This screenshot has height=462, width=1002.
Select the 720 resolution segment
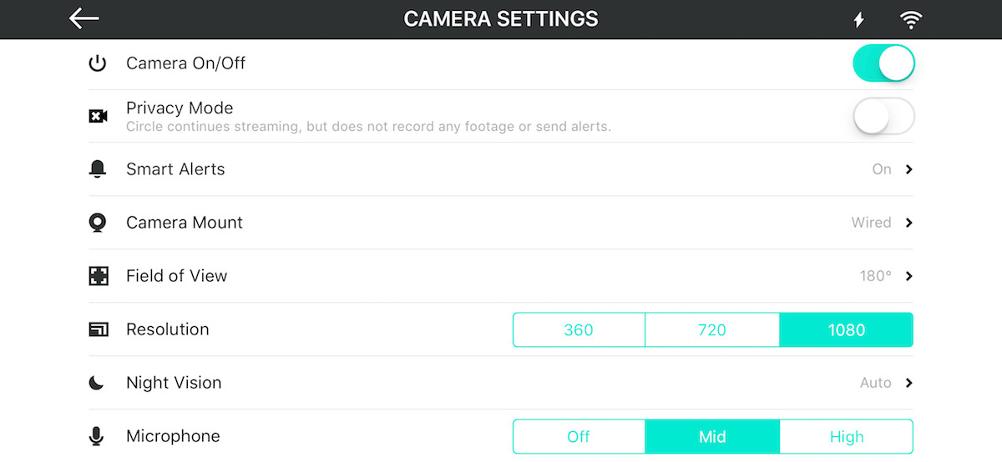pyautogui.click(x=712, y=329)
